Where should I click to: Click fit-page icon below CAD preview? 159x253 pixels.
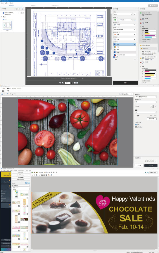tap(77, 83)
